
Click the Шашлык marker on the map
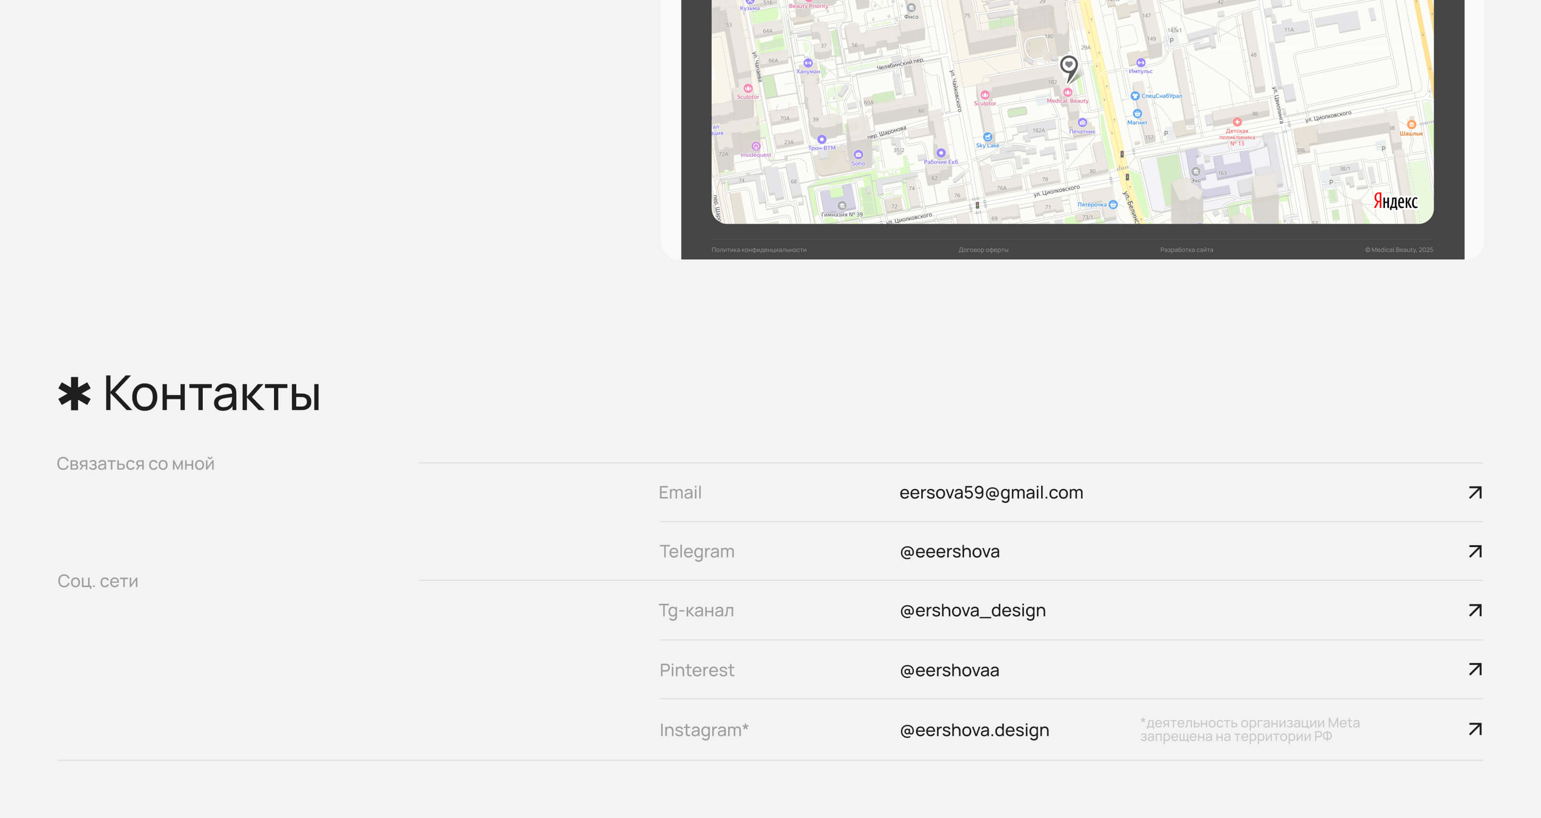1411,128
